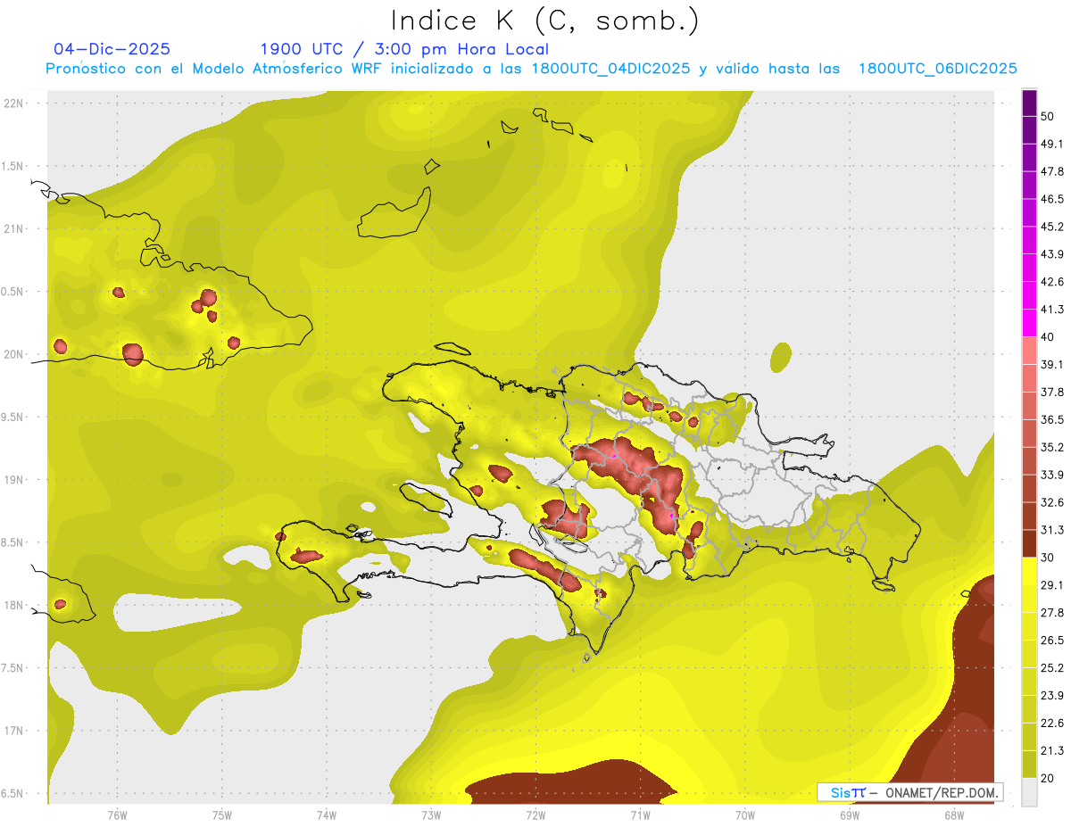Click the gray colorbar segment below 20
Screen dimensions: 1071x827
click(1029, 792)
